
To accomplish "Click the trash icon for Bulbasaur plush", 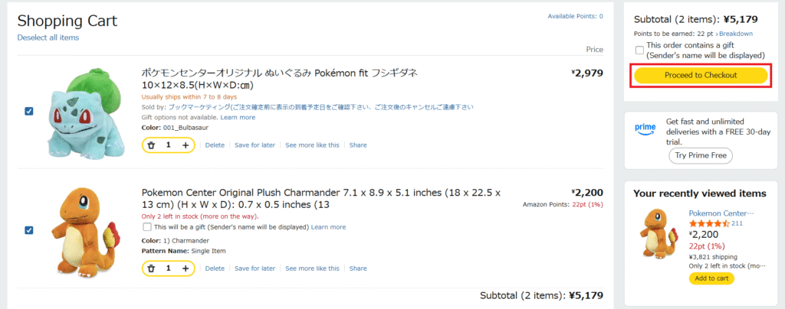I will pos(151,145).
